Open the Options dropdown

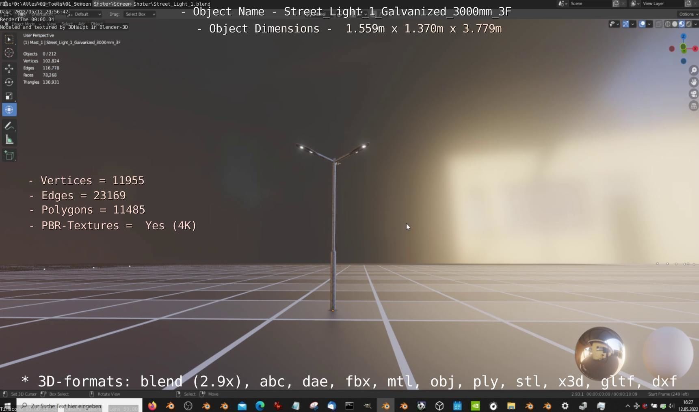tap(688, 14)
